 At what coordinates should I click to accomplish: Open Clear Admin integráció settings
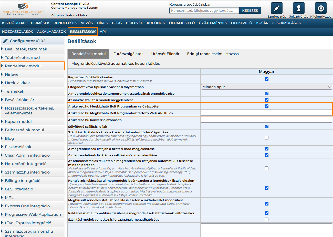[33, 155]
